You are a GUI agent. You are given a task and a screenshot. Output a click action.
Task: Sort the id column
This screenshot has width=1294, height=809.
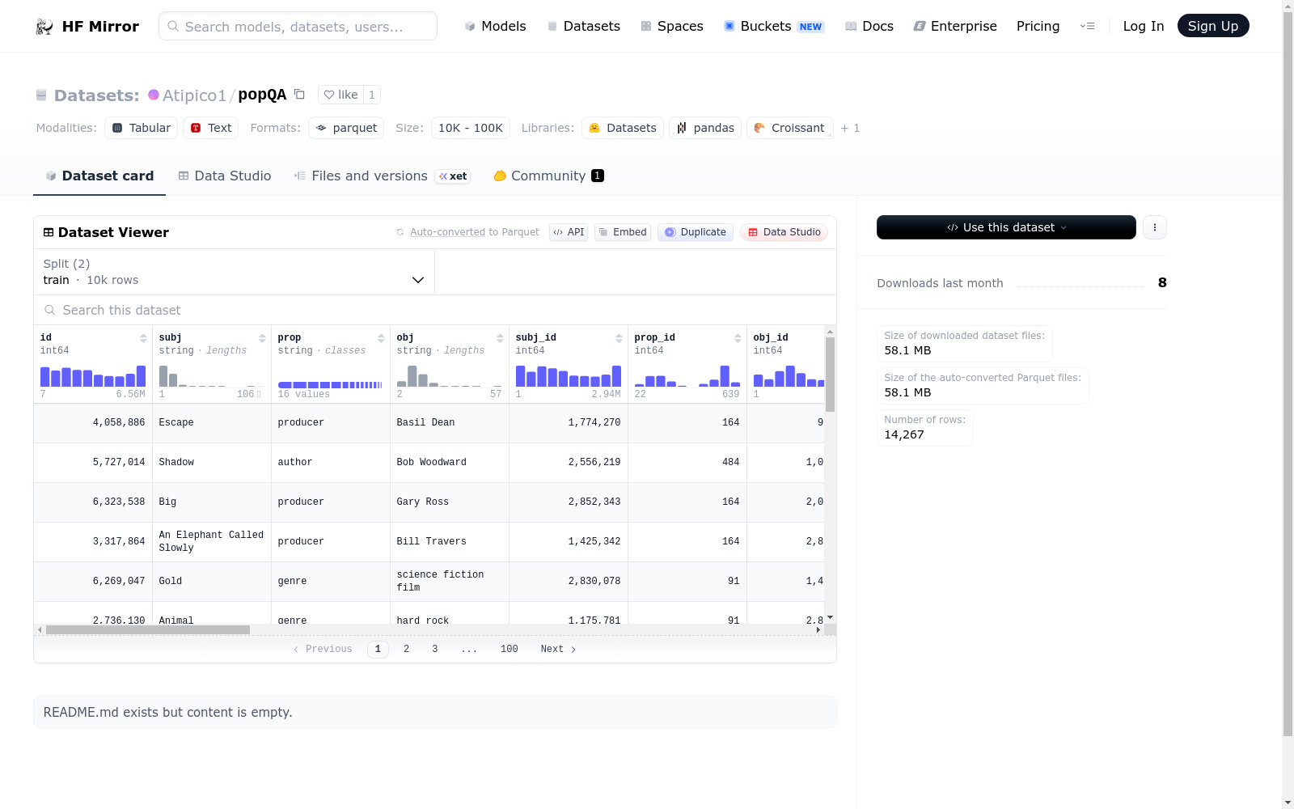(143, 338)
